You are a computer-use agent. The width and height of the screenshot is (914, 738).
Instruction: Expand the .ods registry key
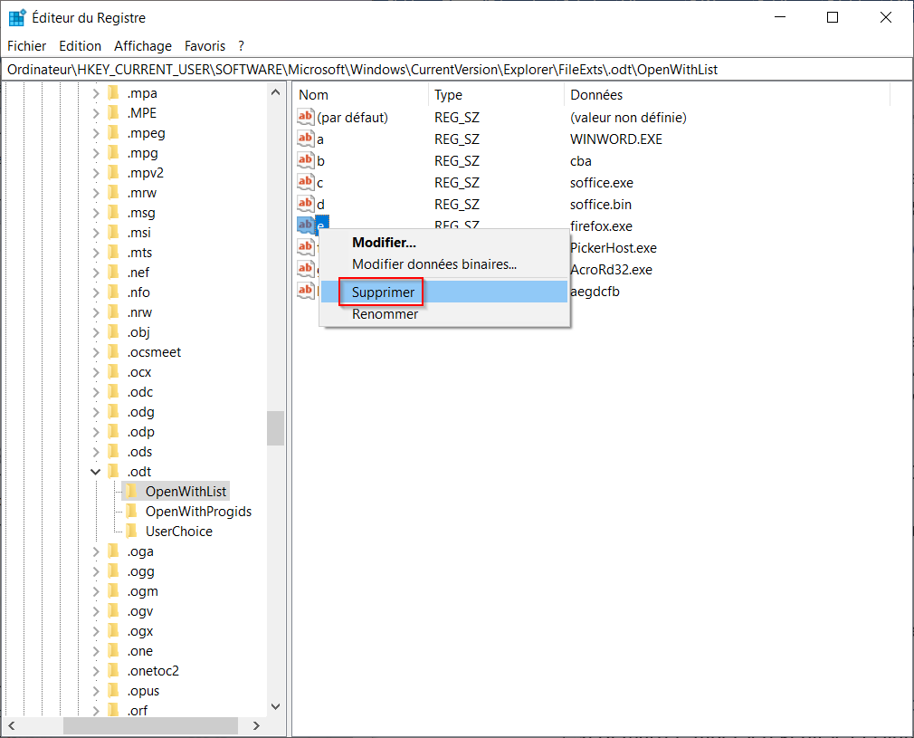point(96,452)
